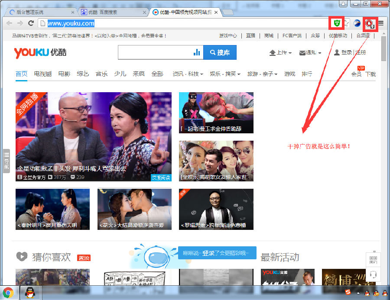The width and height of the screenshot is (390, 300).
Task: Click the page vertical scrollbar thumb
Action: tap(384, 49)
